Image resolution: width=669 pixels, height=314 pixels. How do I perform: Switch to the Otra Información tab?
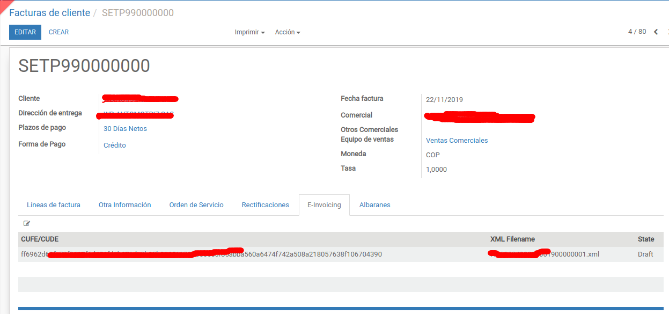(x=124, y=205)
